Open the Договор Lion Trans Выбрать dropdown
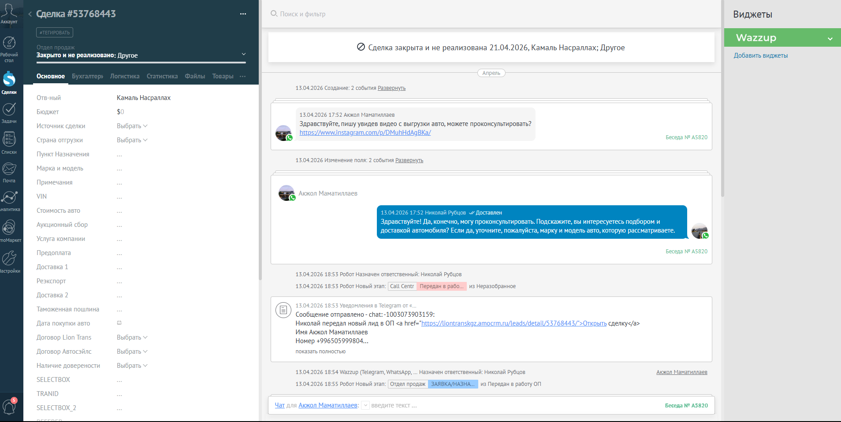Image resolution: width=841 pixels, height=422 pixels. coord(132,337)
